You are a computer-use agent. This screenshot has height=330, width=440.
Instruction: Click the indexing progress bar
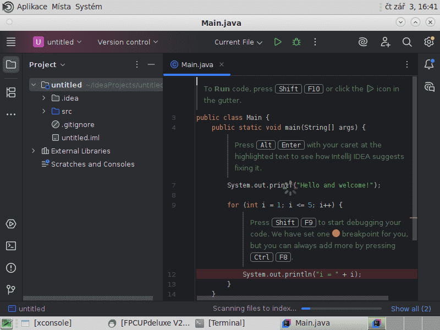[341, 309]
